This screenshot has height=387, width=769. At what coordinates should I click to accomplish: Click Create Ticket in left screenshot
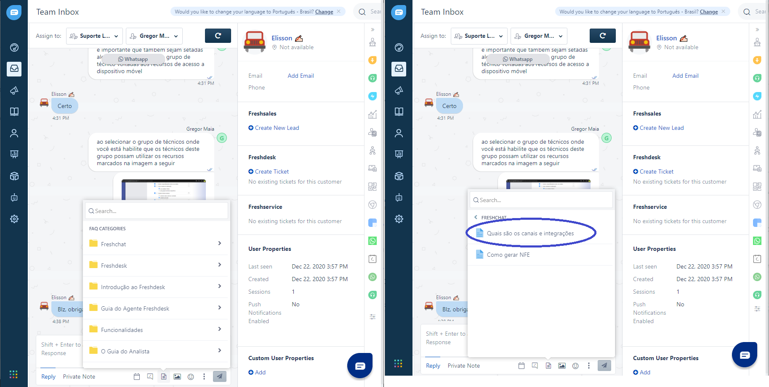(269, 171)
